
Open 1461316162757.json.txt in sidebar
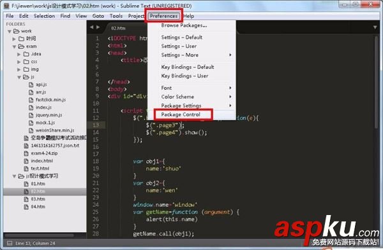55,146
